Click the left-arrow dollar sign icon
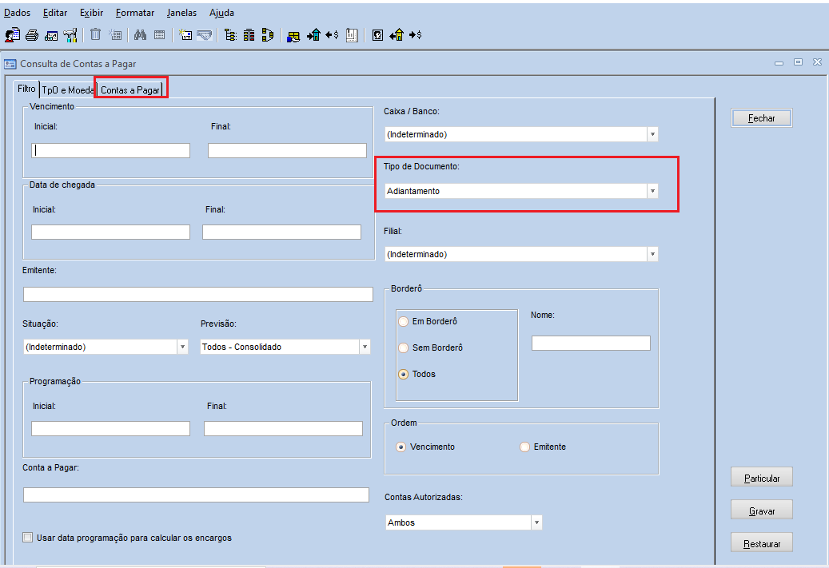829x568 pixels. pyautogui.click(x=332, y=35)
